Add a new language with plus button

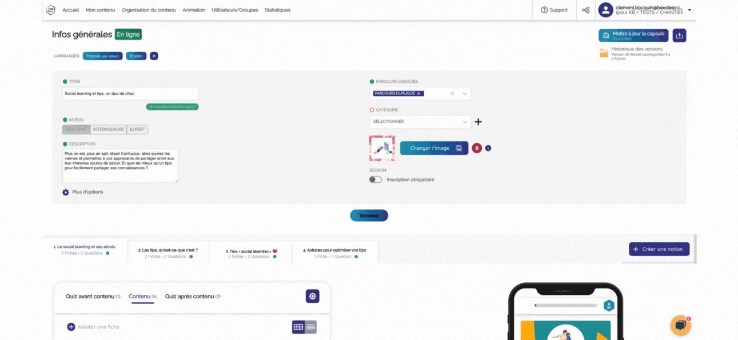click(154, 56)
